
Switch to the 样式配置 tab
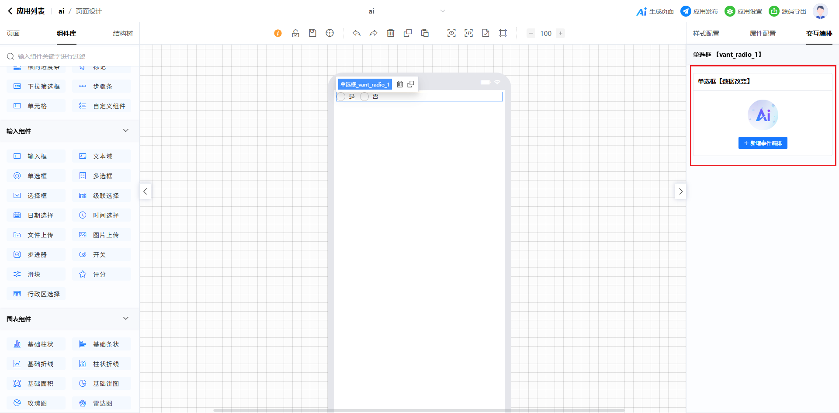click(706, 34)
